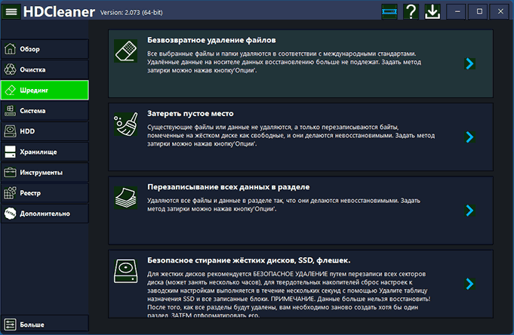Open the Обзор tab in sidebar

pos(45,49)
